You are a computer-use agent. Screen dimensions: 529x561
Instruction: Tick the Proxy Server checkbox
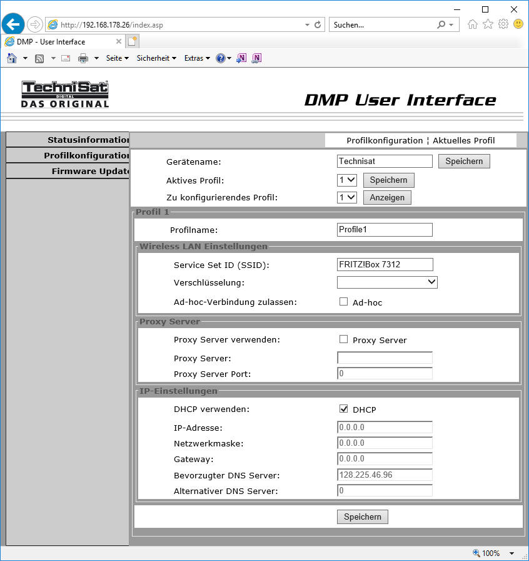click(x=343, y=339)
